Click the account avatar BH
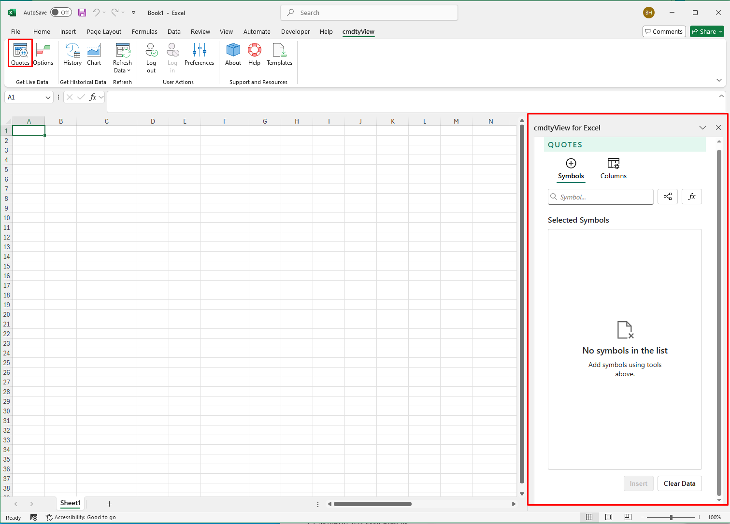Screen dimensions: 730x524 (649, 13)
